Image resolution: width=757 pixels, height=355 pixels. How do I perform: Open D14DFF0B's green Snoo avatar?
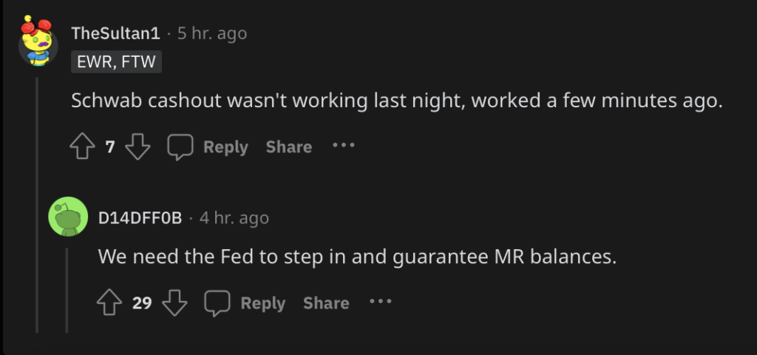pyautogui.click(x=68, y=217)
